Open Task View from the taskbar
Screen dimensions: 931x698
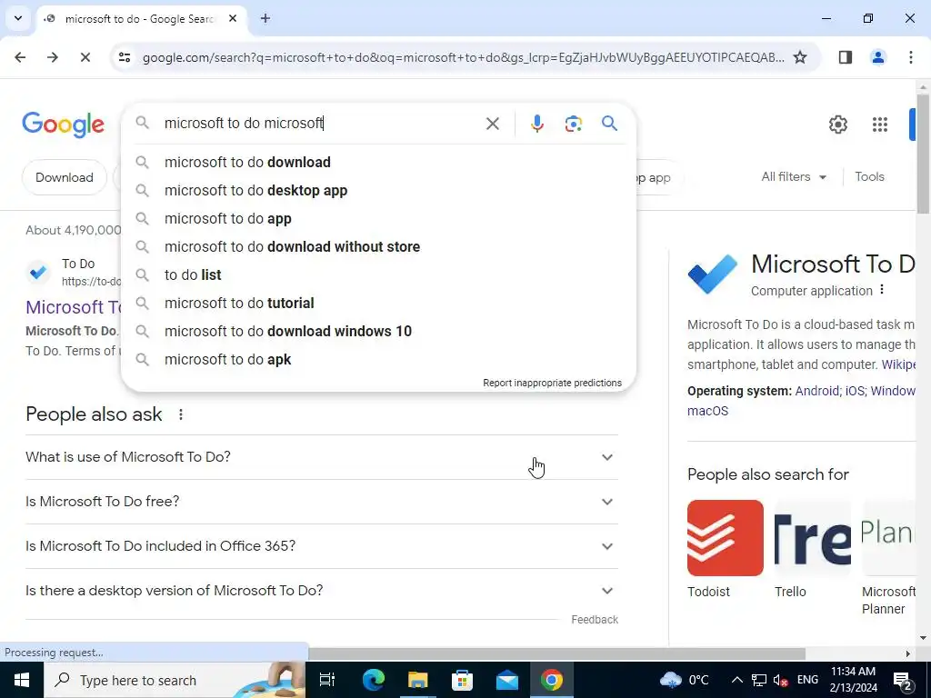tap(326, 680)
